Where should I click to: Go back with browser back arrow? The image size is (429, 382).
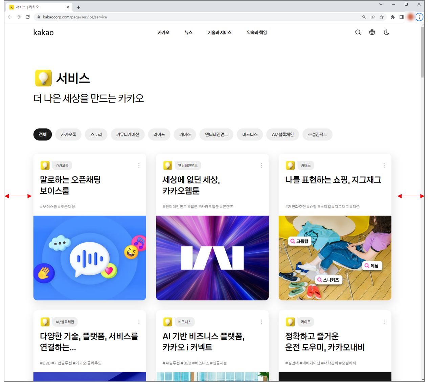coord(10,17)
